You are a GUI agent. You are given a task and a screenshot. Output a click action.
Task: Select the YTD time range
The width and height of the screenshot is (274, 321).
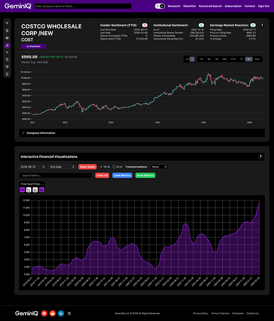[x=233, y=59]
